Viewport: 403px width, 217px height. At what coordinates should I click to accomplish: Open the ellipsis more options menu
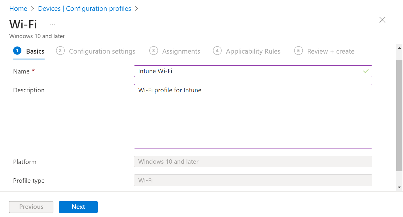53,25
